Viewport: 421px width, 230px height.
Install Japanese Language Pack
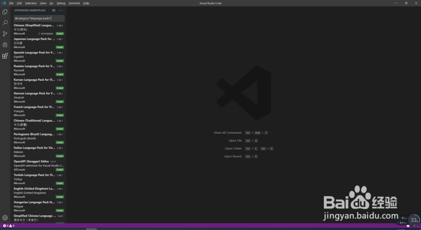[60, 47]
